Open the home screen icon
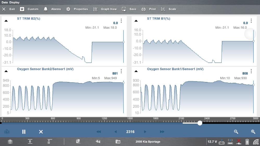Screen dimensions: 260x146 [x=10, y=142]
